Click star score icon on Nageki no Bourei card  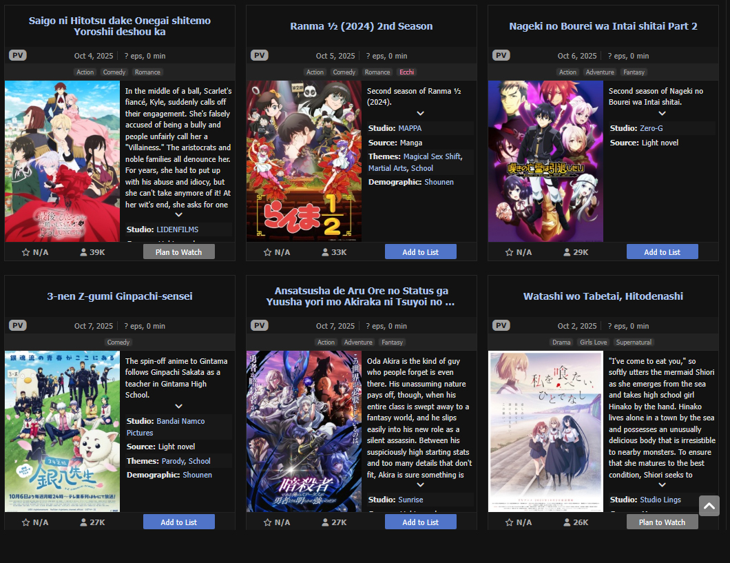509,252
